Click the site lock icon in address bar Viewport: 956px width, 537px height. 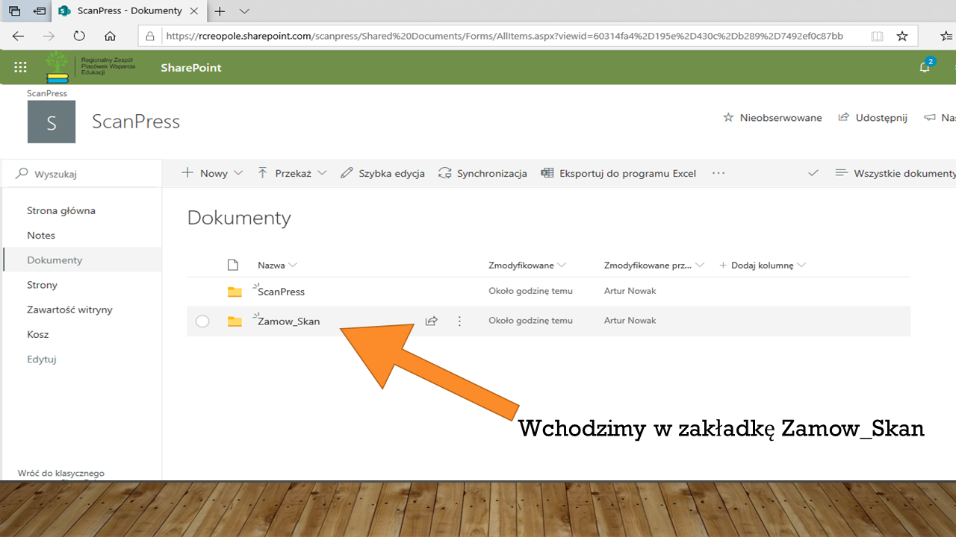[150, 36]
